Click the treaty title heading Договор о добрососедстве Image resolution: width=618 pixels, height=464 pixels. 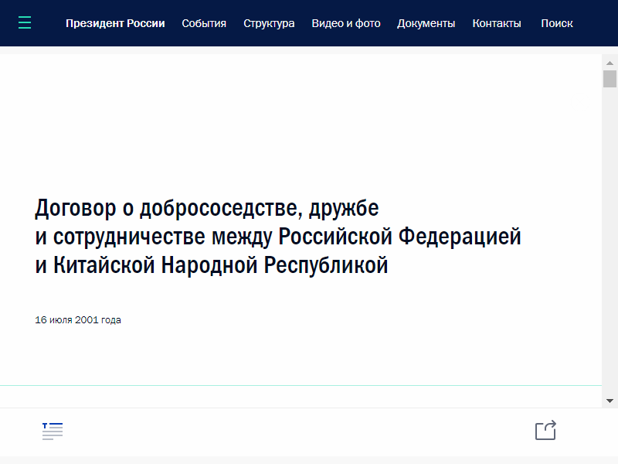278,236
